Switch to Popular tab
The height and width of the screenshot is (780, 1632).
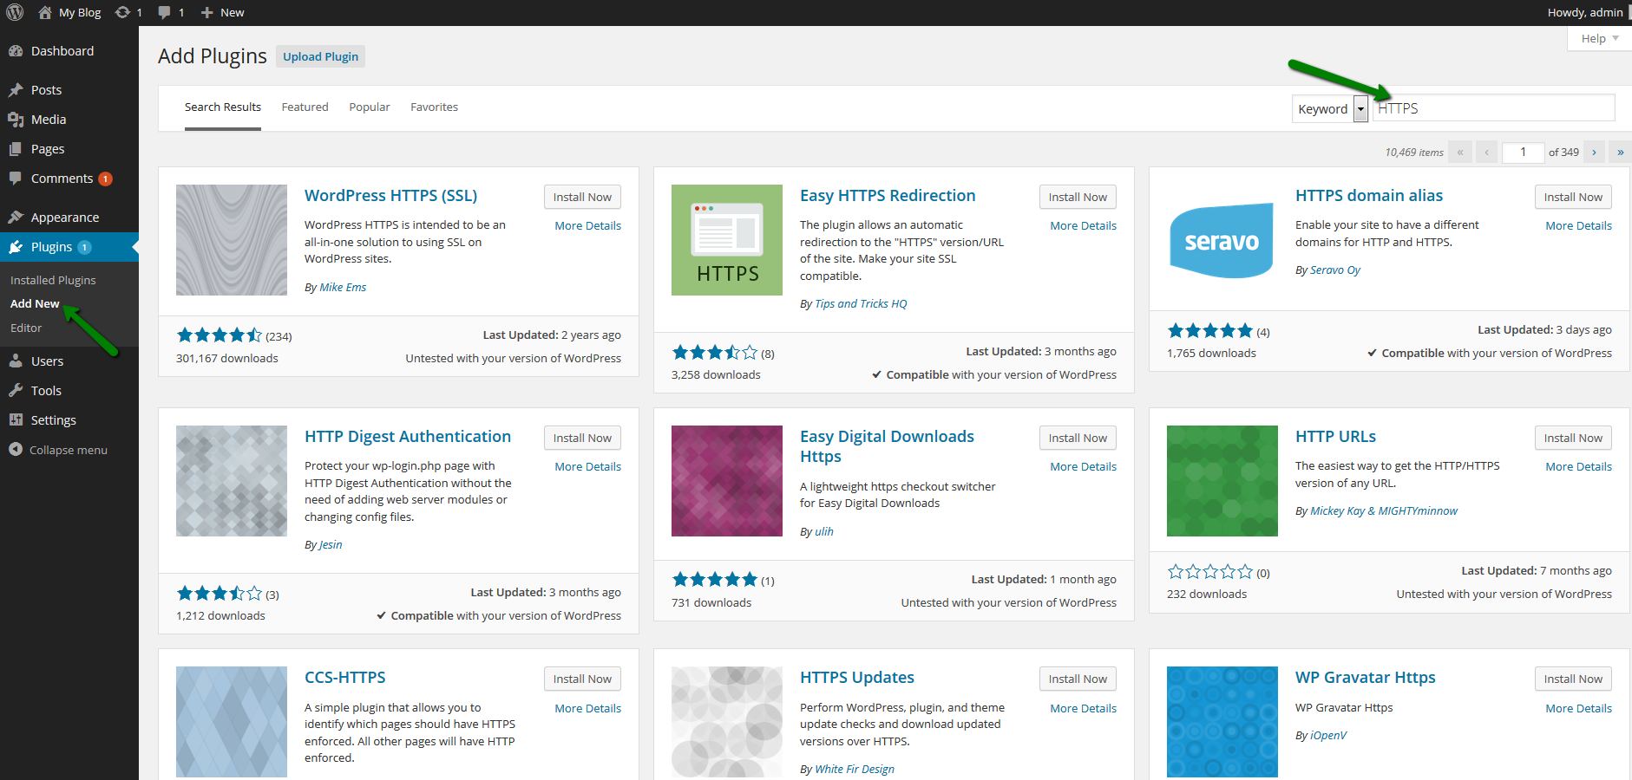[x=370, y=107]
